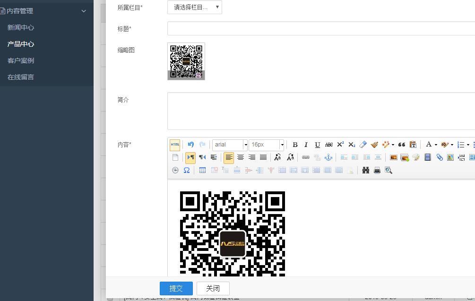Toggle HTML source code view
Image resolution: width=475 pixels, height=301 pixels.
click(175, 145)
